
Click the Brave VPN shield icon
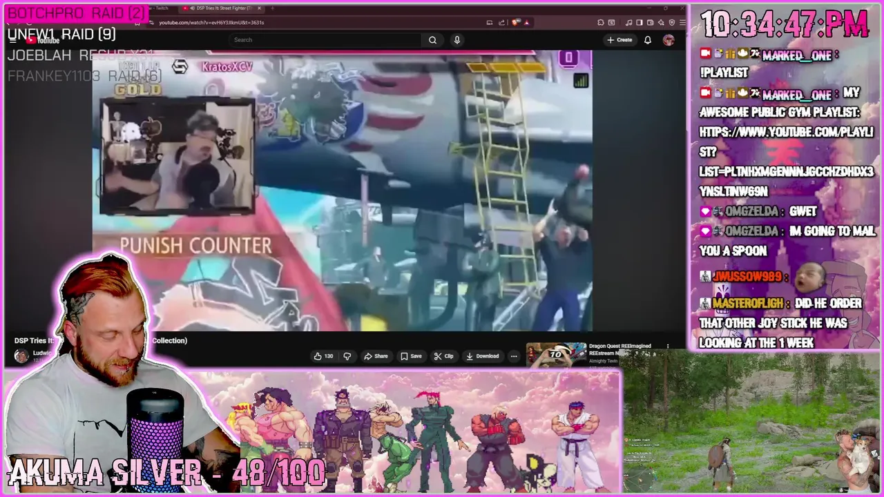[671, 23]
